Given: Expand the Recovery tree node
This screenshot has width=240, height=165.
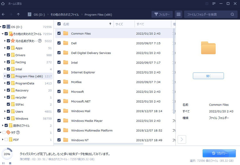Looking at the screenshot, I should [x=5, y=90].
